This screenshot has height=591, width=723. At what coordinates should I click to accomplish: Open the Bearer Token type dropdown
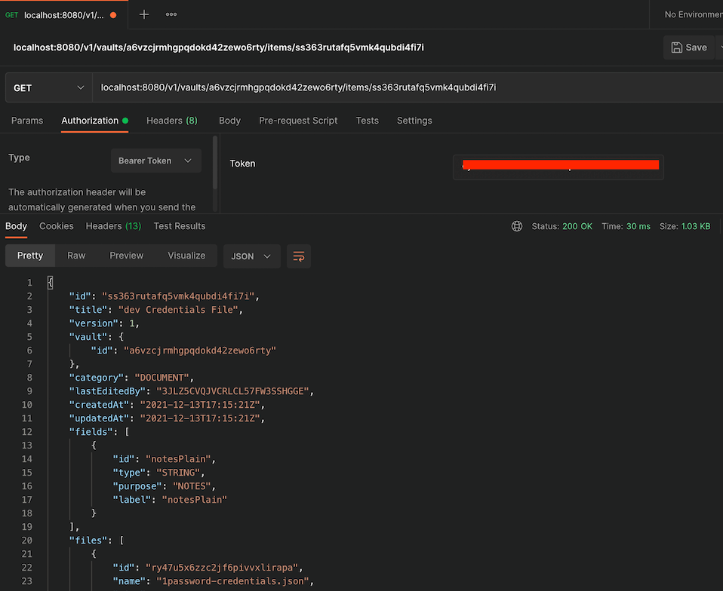click(x=155, y=160)
